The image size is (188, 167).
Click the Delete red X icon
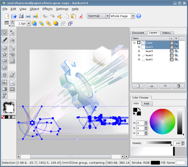(81, 16)
